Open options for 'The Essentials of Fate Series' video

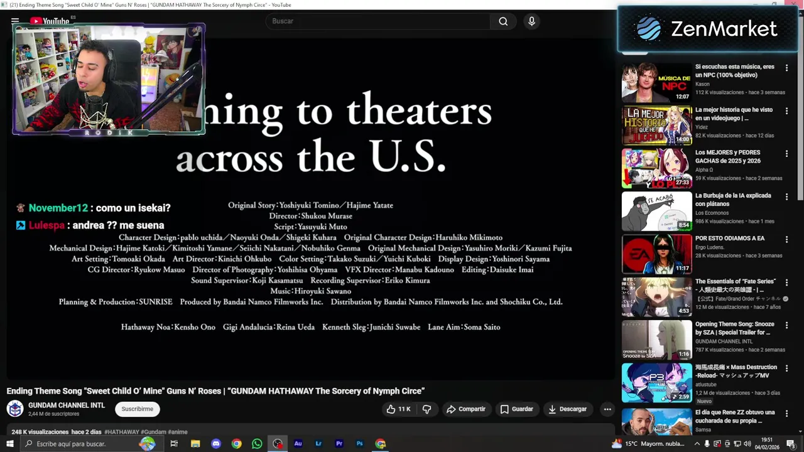coord(786,282)
